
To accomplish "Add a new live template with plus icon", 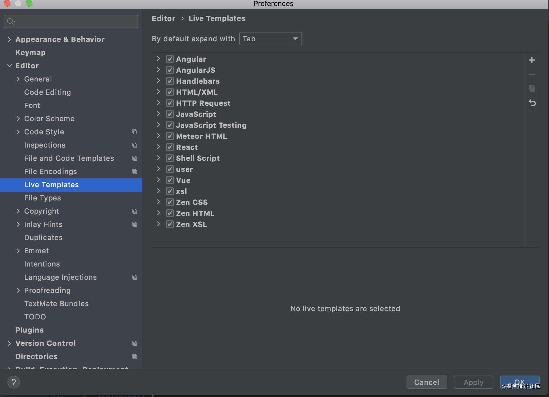I will [x=532, y=60].
